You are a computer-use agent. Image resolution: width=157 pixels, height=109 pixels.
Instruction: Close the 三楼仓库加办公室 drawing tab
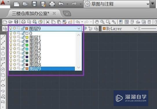54,14
